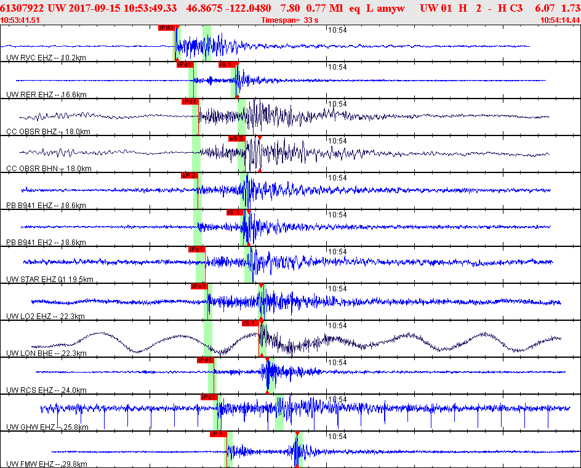Select the iPc1 pick flag on GHW trace
This screenshot has width=581, height=468.
pyautogui.click(x=209, y=397)
